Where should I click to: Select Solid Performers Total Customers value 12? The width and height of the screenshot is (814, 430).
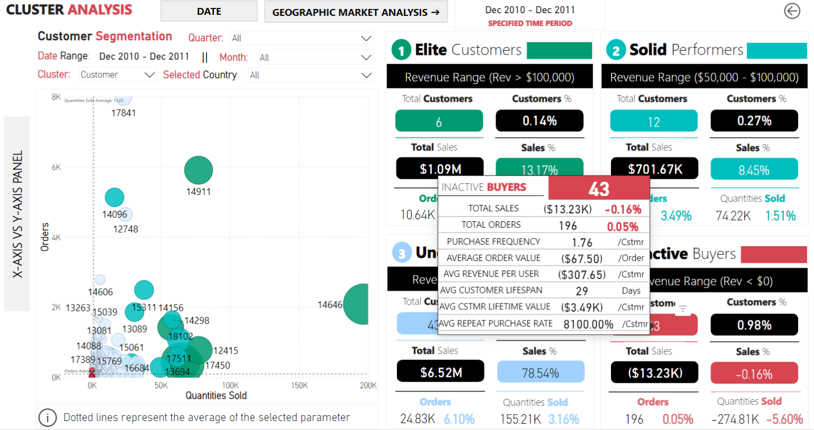click(654, 121)
